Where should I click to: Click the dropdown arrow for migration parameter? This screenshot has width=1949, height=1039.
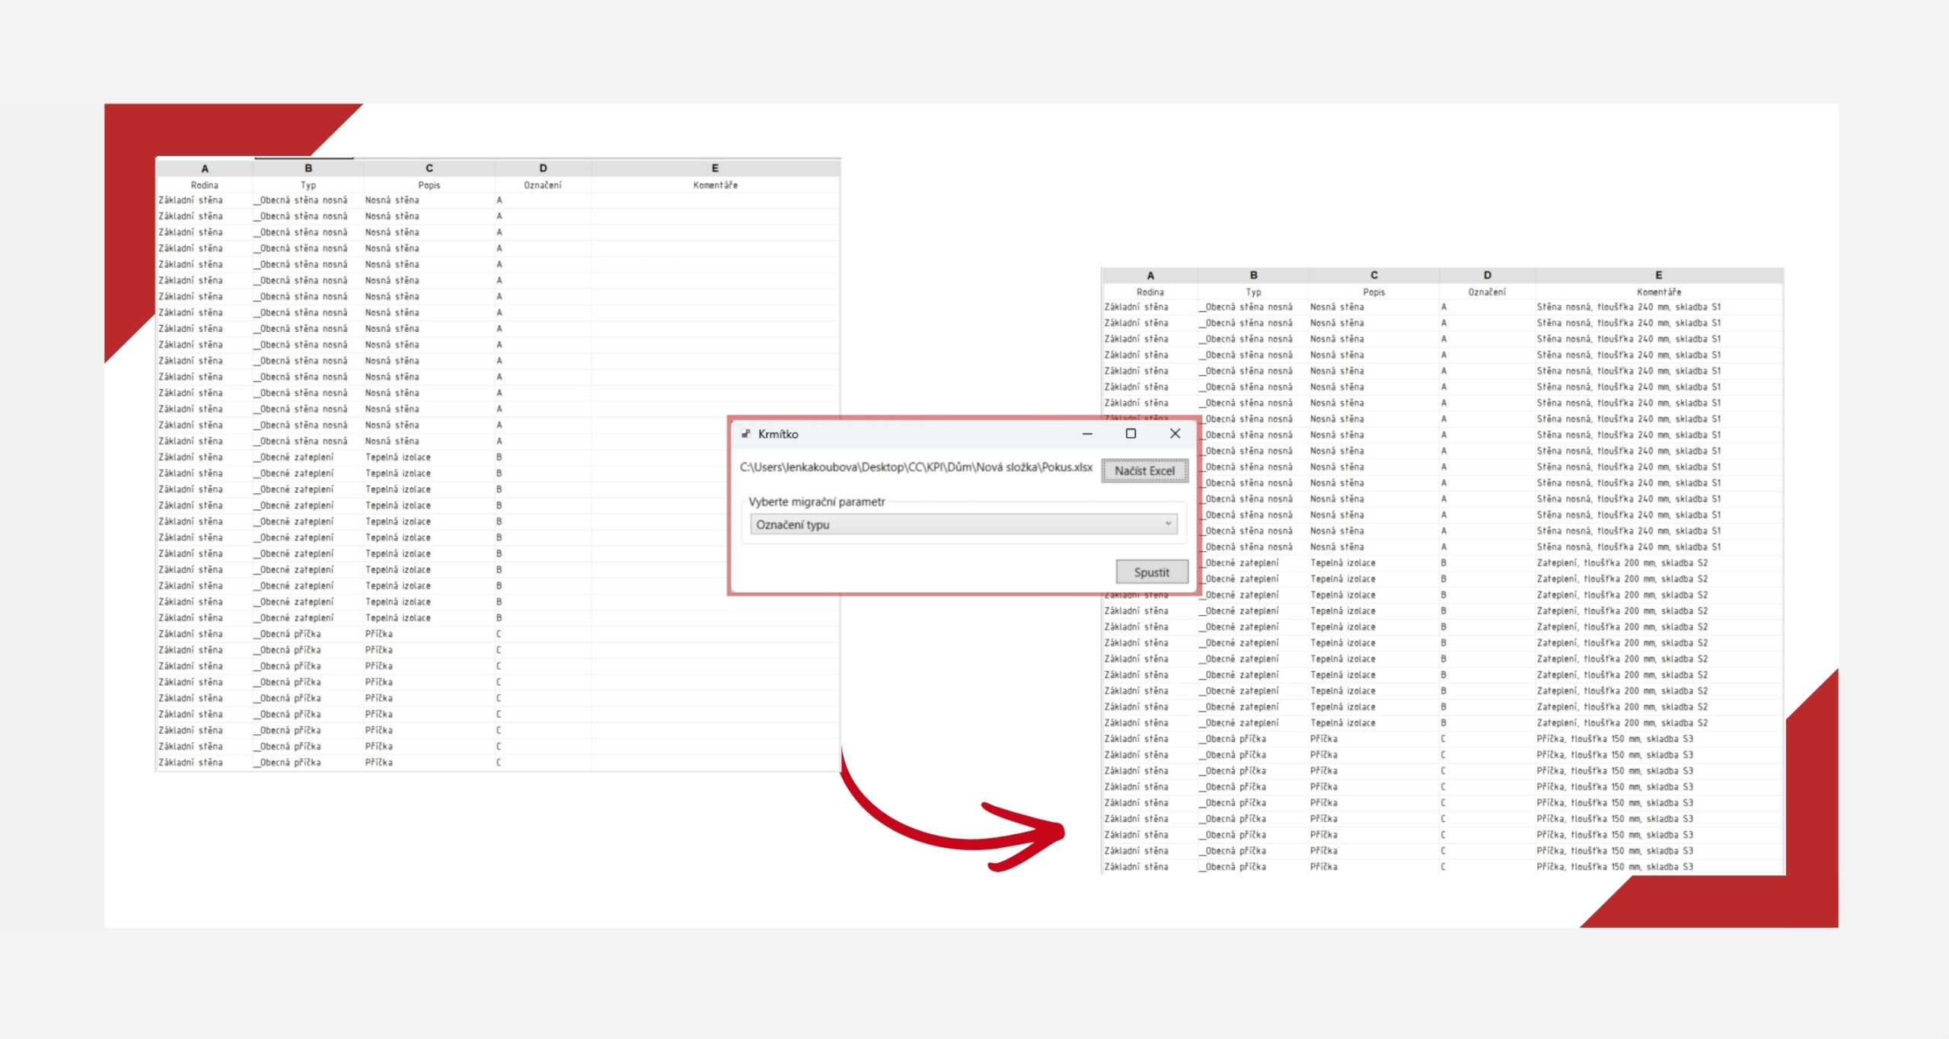point(1168,524)
